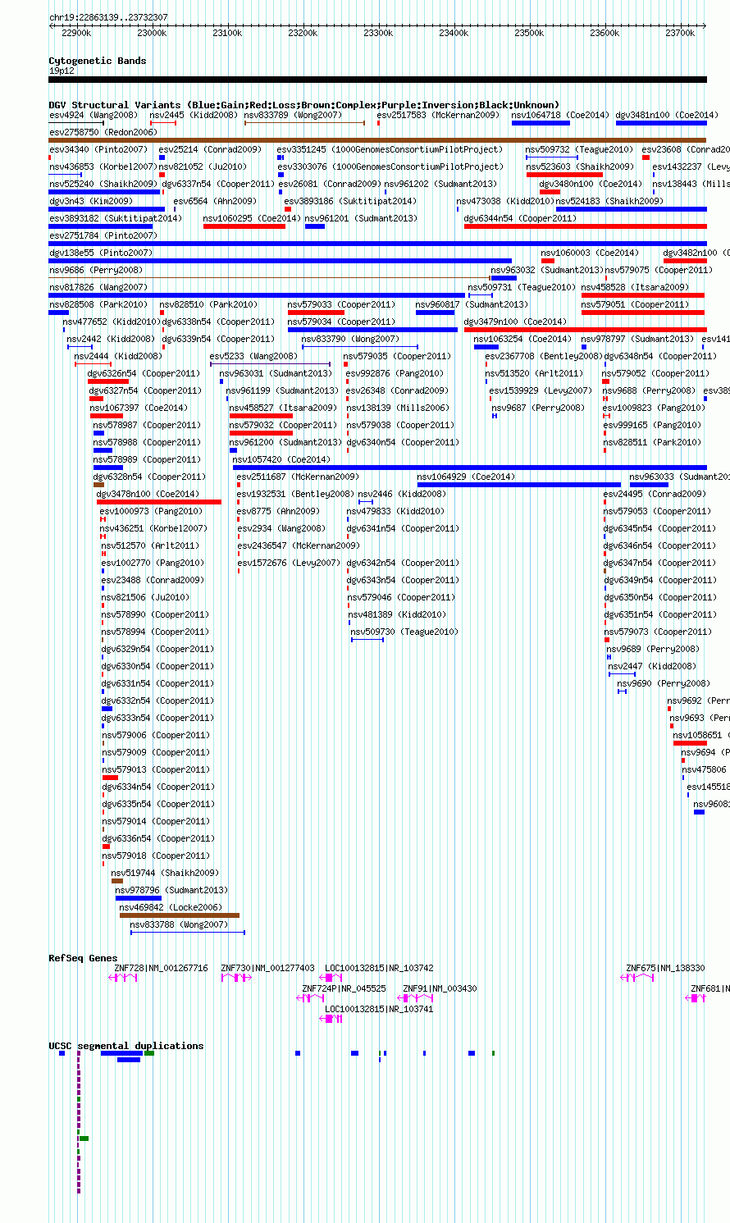Click variant nsv1064718 (Coe2014) label
The image size is (730, 1223).
(561, 115)
